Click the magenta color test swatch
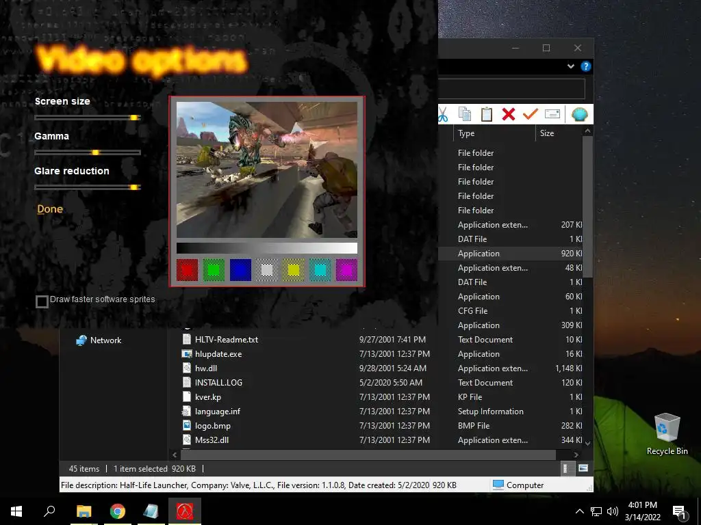The height and width of the screenshot is (525, 701). 346,269
